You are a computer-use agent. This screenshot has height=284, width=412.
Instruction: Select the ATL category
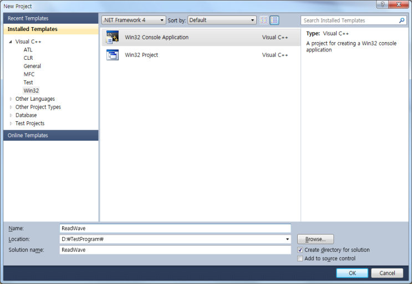pos(28,50)
